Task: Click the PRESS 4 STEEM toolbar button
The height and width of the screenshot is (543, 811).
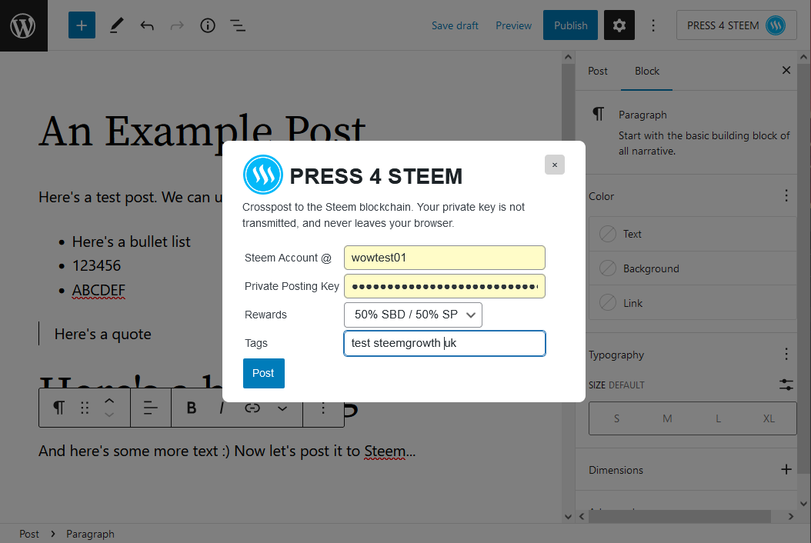Action: click(736, 25)
